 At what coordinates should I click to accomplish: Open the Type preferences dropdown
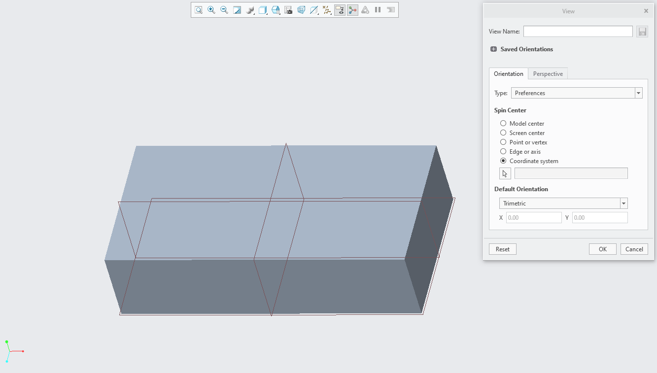pyautogui.click(x=638, y=93)
